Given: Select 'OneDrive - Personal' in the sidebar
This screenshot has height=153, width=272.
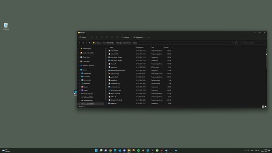Looking at the screenshot, I should 88,66.
